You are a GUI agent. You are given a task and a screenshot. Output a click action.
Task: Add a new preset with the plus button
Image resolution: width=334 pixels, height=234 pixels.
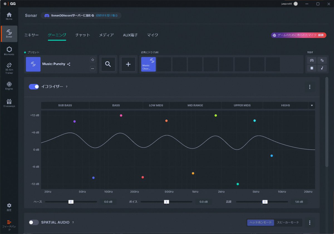[128, 64]
